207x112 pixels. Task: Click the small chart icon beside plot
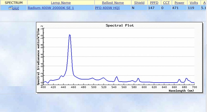click(10, 8)
